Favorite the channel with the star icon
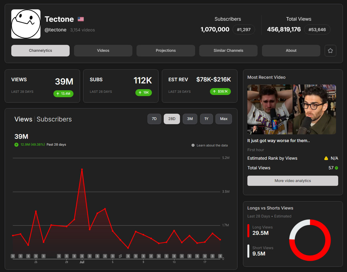The height and width of the screenshot is (272, 347). 330,51
